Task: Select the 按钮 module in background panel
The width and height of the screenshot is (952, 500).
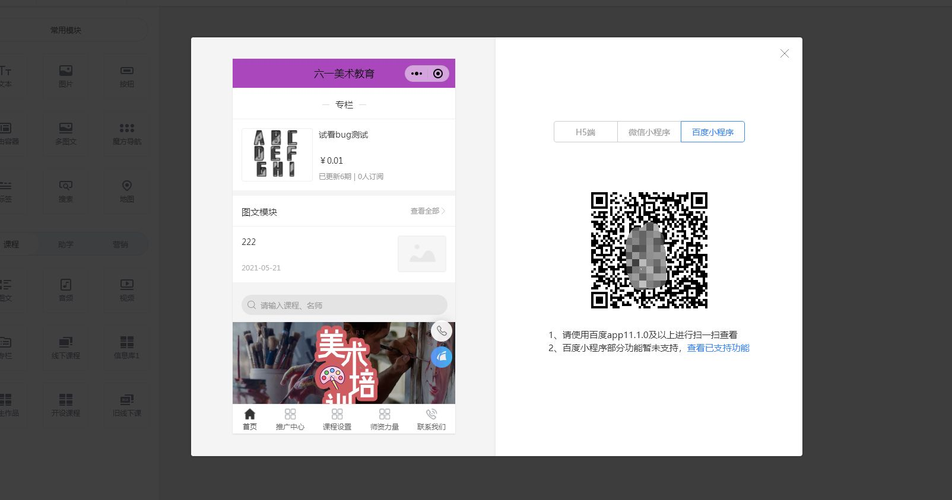Action: coord(127,77)
